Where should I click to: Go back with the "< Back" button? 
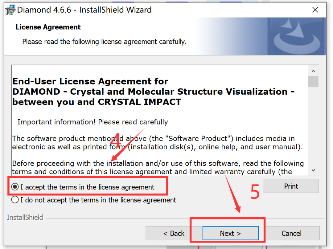[174, 233]
